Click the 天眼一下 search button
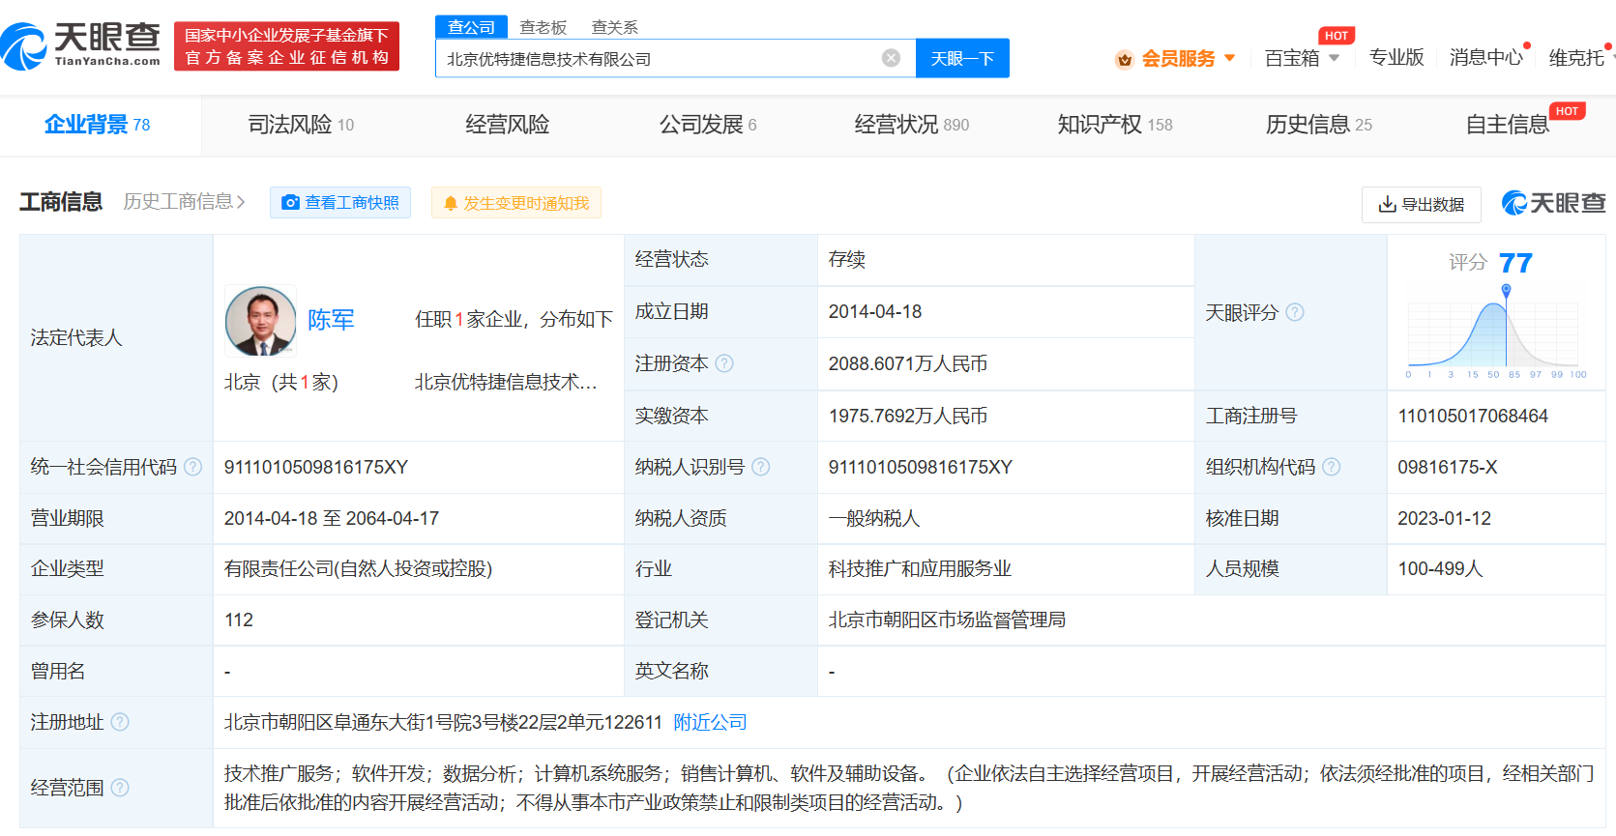Viewport: 1616px width, 836px height. (962, 58)
